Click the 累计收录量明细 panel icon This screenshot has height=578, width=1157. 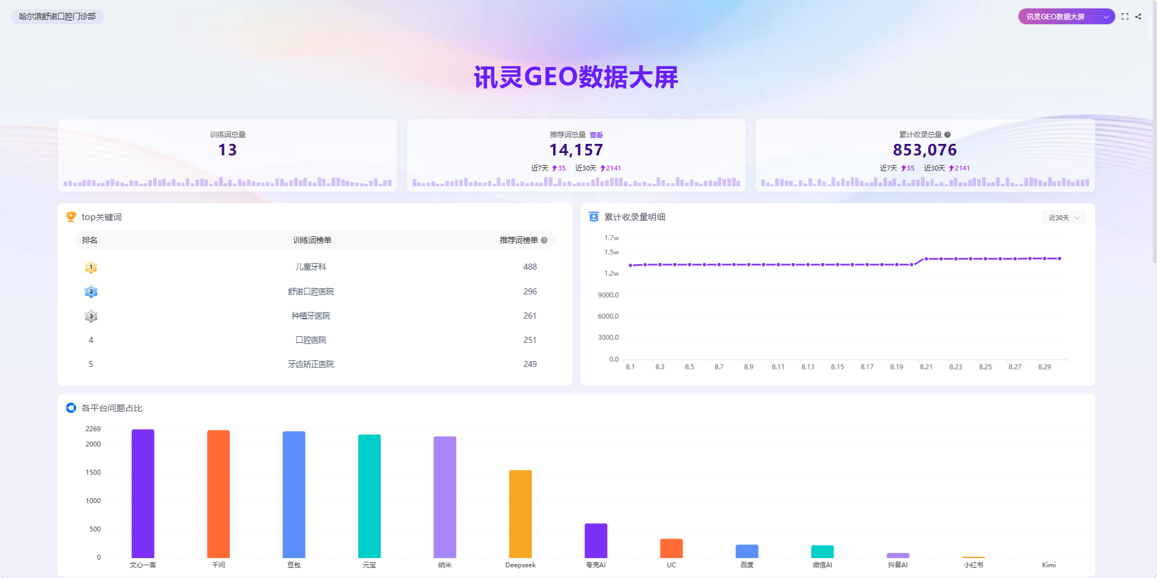tap(594, 216)
